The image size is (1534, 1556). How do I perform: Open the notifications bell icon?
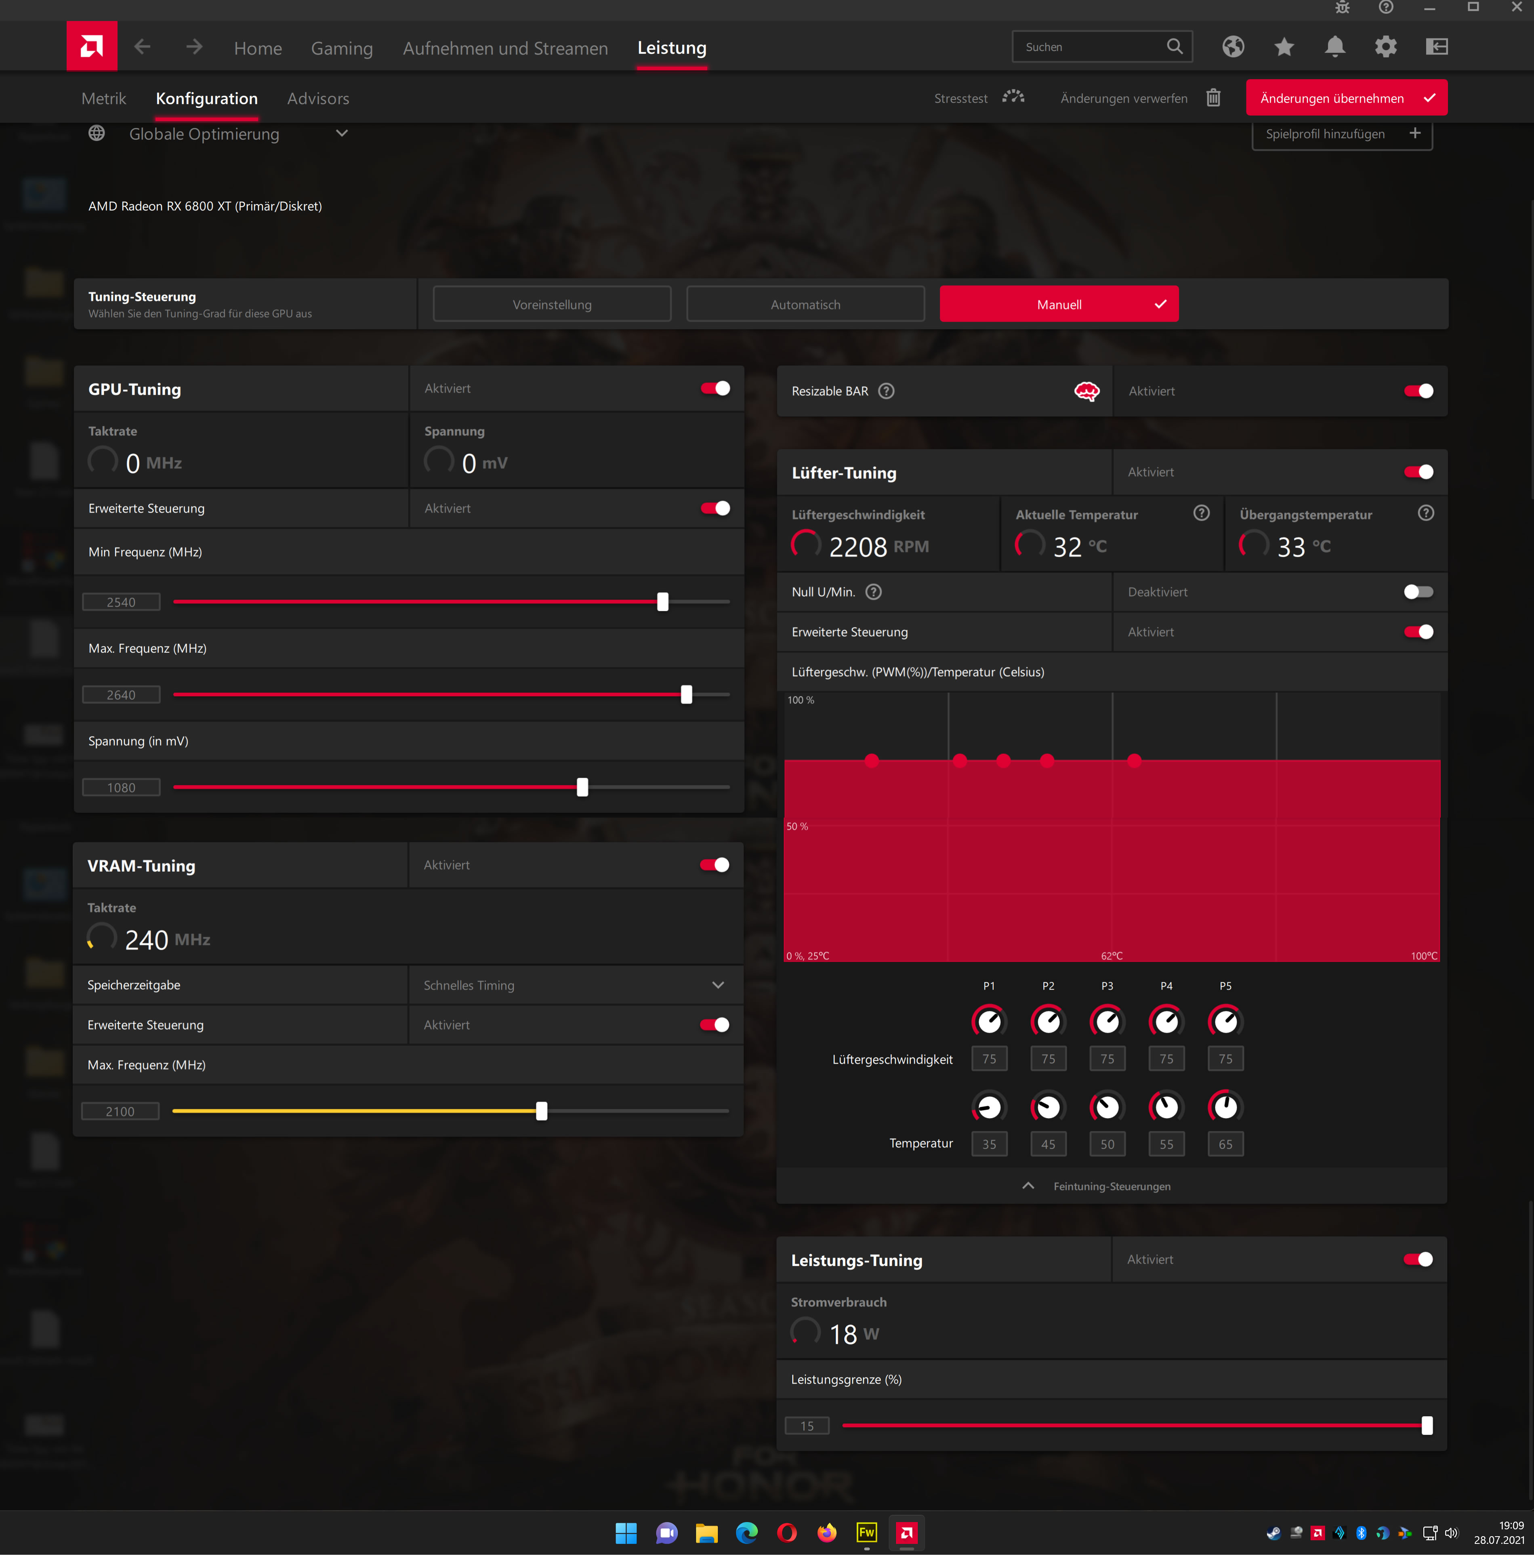[x=1334, y=46]
